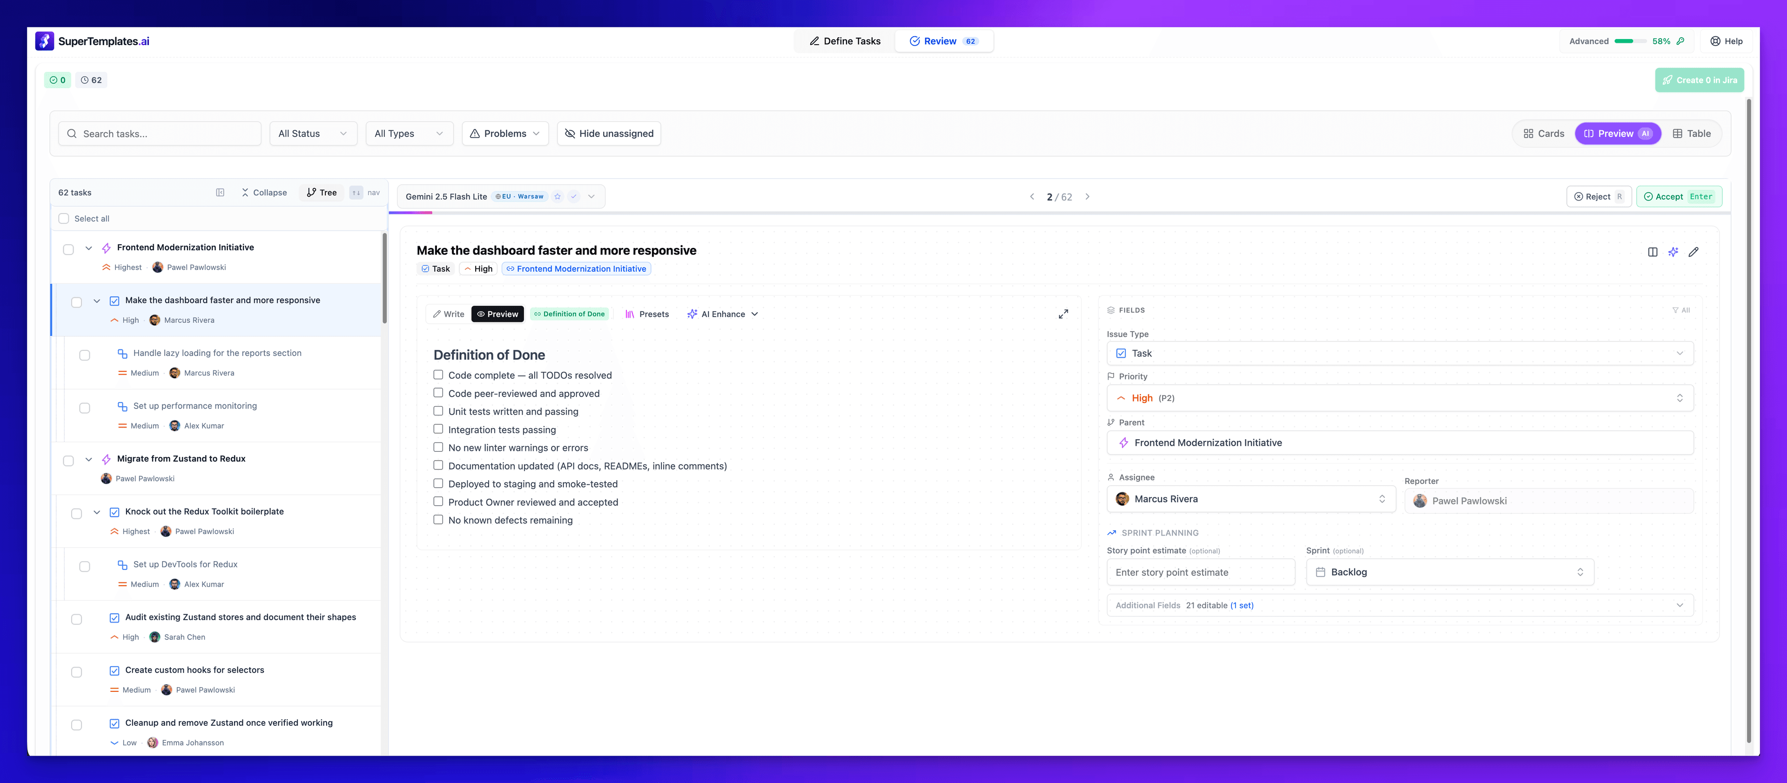
Task: Toggle the split view icon above Fields panel
Action: pyautogui.click(x=1652, y=252)
